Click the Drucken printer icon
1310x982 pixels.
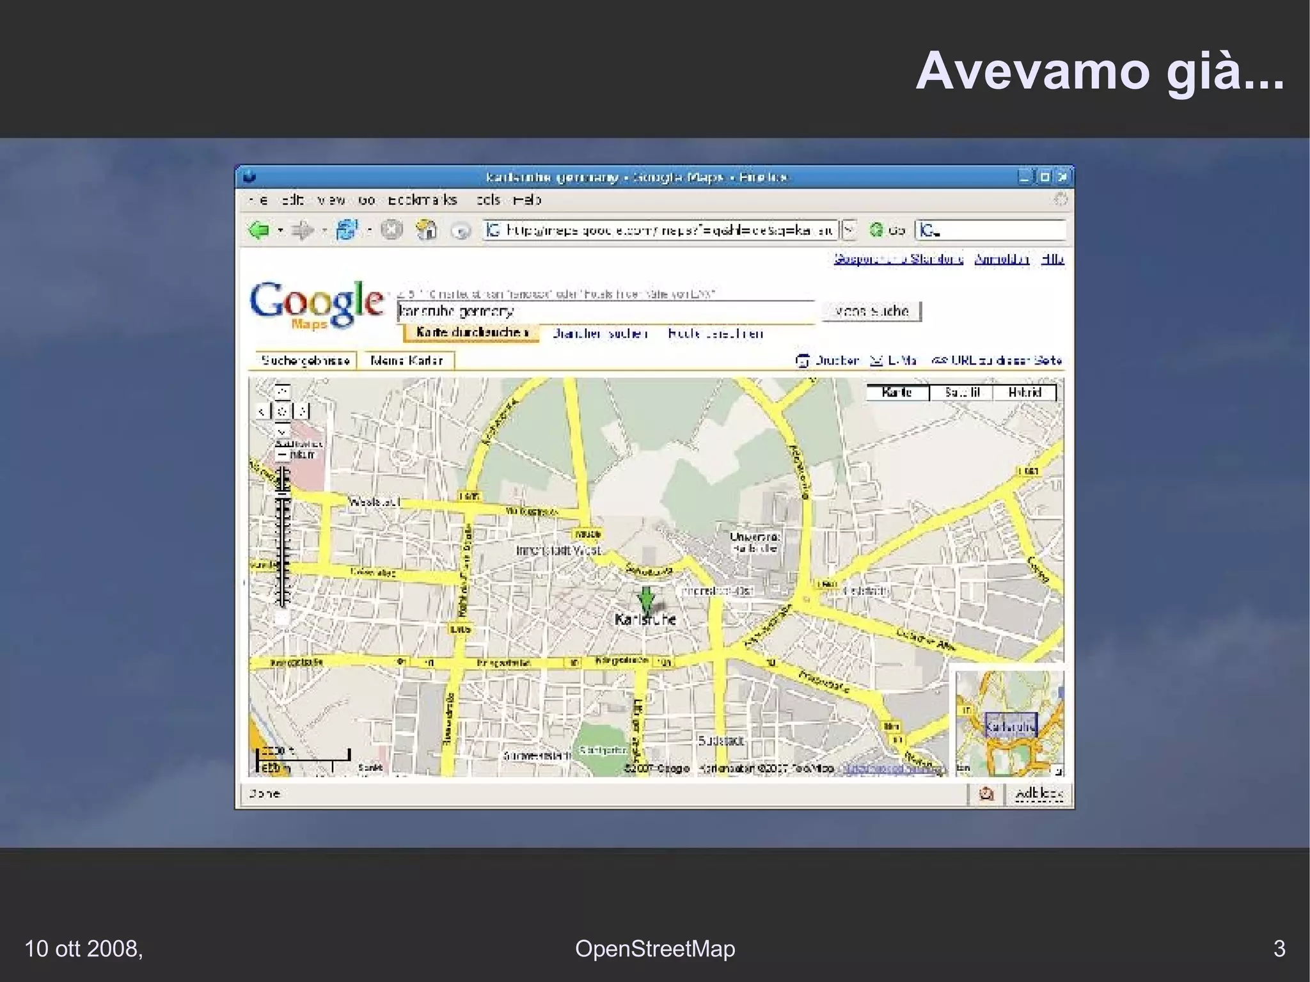pyautogui.click(x=801, y=361)
